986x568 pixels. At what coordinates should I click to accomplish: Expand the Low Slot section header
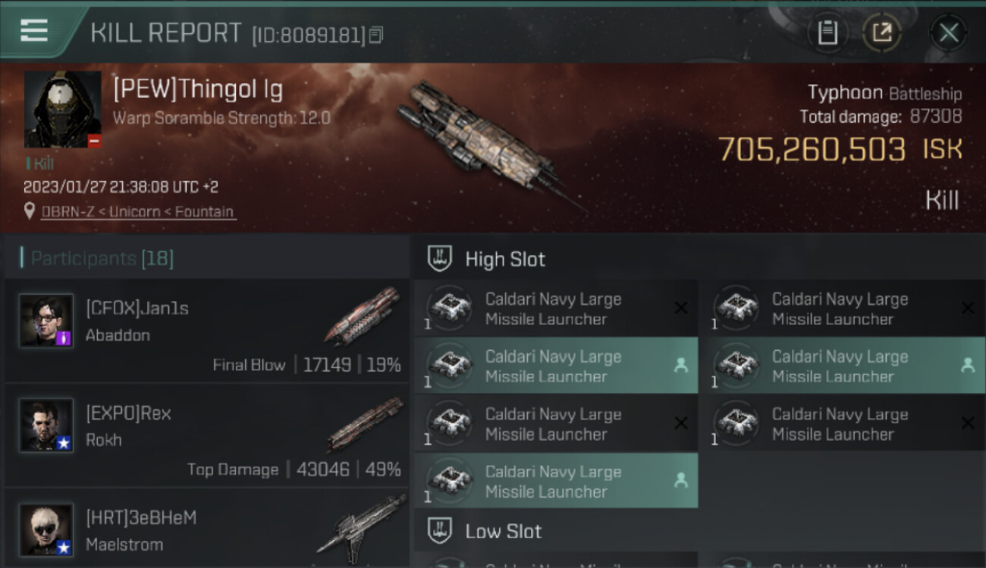coord(698,531)
